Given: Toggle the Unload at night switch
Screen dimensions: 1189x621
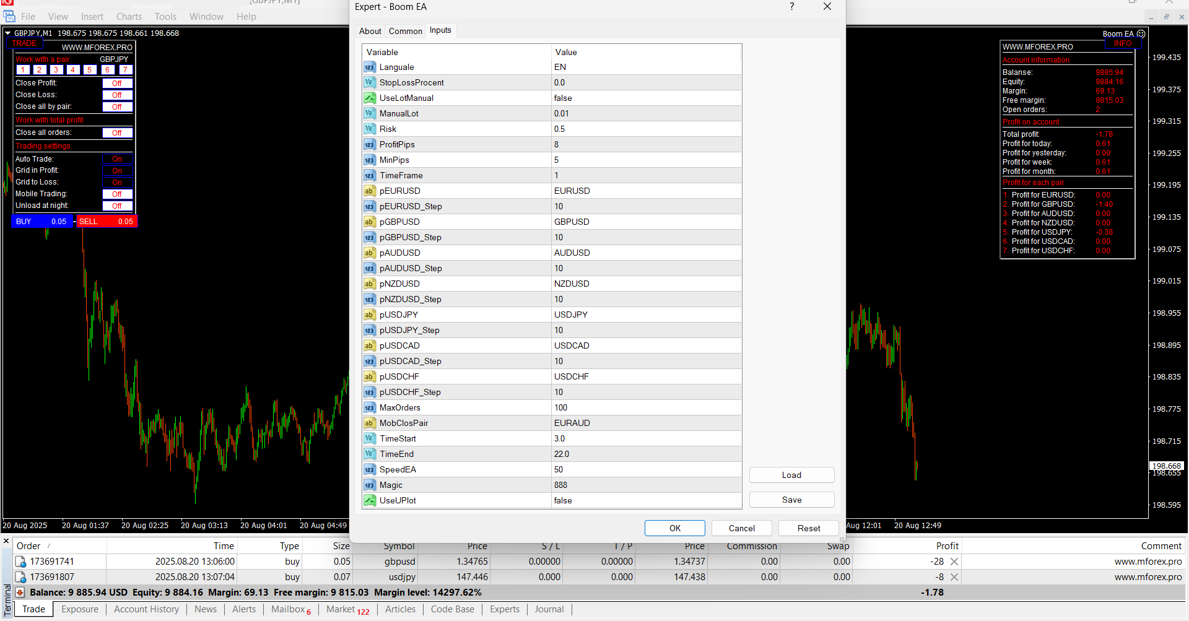Looking at the screenshot, I should click(117, 206).
